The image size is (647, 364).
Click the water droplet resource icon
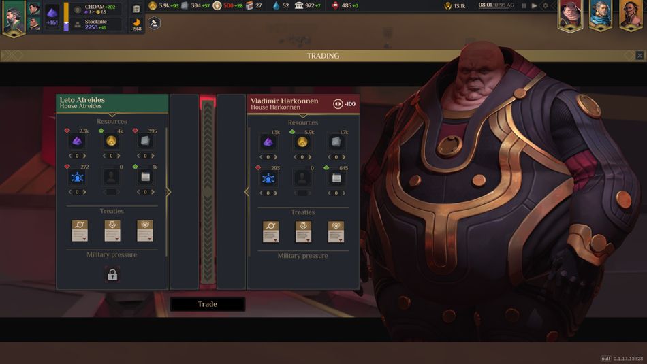pos(276,5)
